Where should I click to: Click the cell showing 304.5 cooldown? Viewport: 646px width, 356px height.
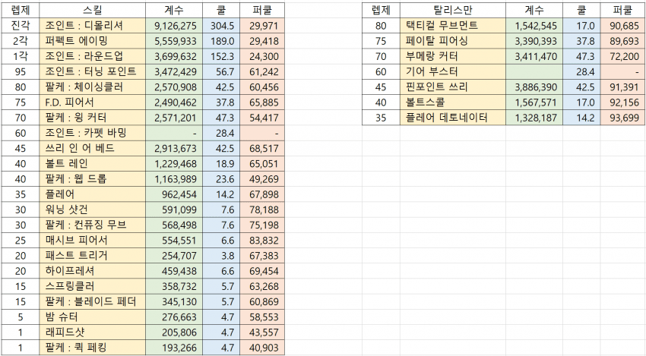(x=222, y=24)
